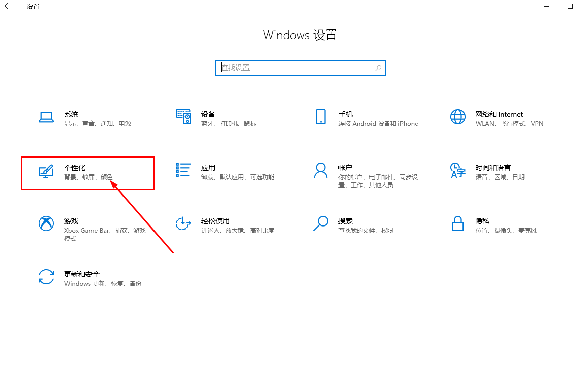Click the 游戏 Xbox icon

pos(46,223)
